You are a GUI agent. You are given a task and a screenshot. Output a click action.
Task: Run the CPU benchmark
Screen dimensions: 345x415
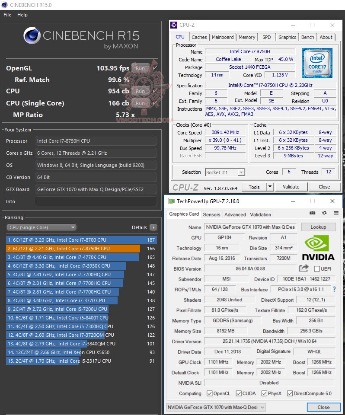pos(141,91)
